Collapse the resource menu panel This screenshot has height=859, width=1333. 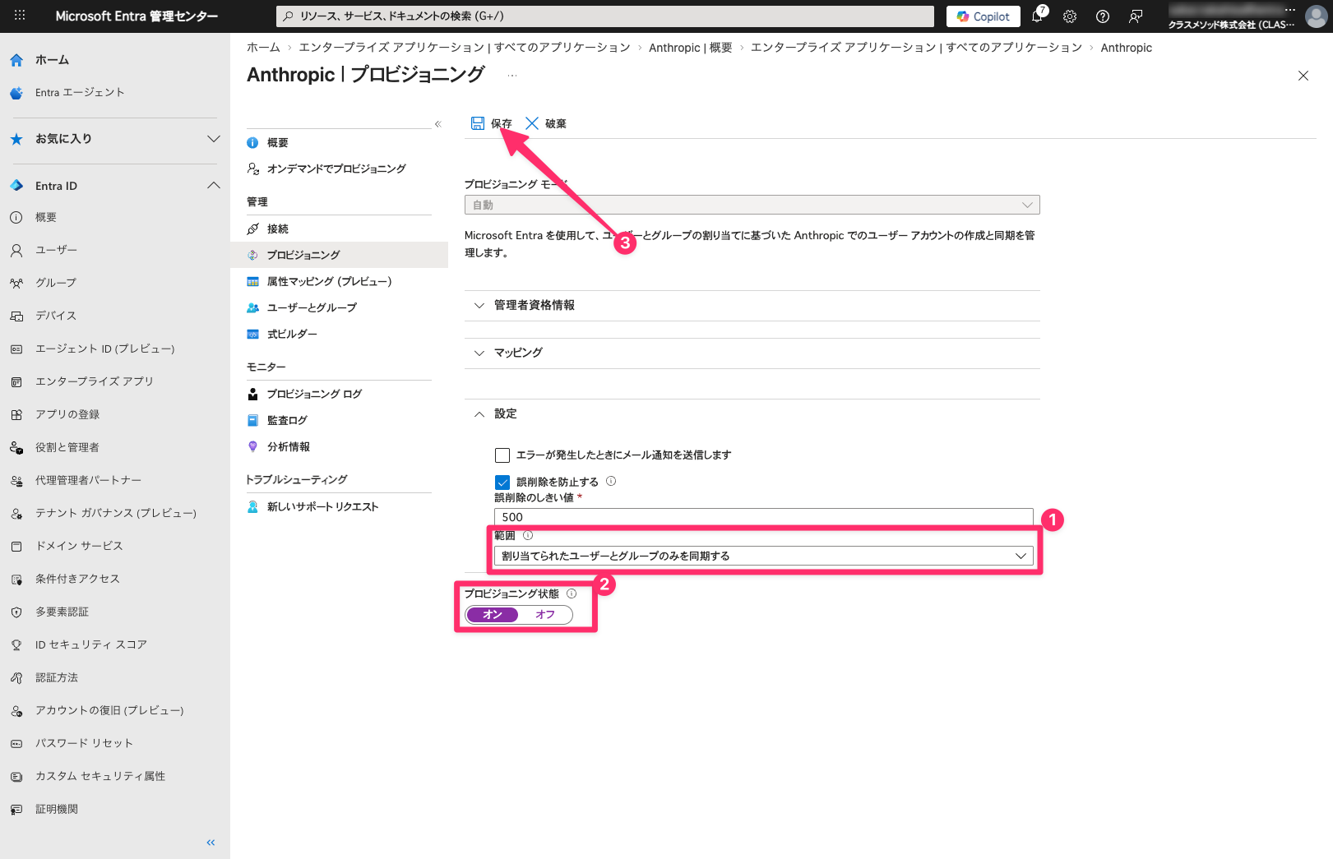(438, 124)
